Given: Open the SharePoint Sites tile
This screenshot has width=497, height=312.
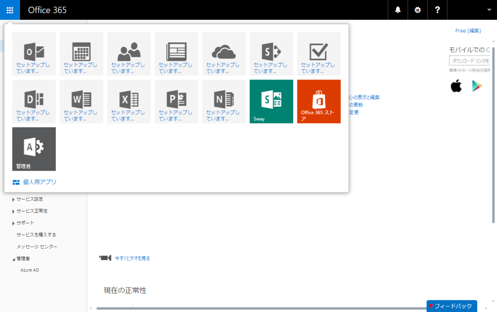Looking at the screenshot, I should click(x=271, y=53).
